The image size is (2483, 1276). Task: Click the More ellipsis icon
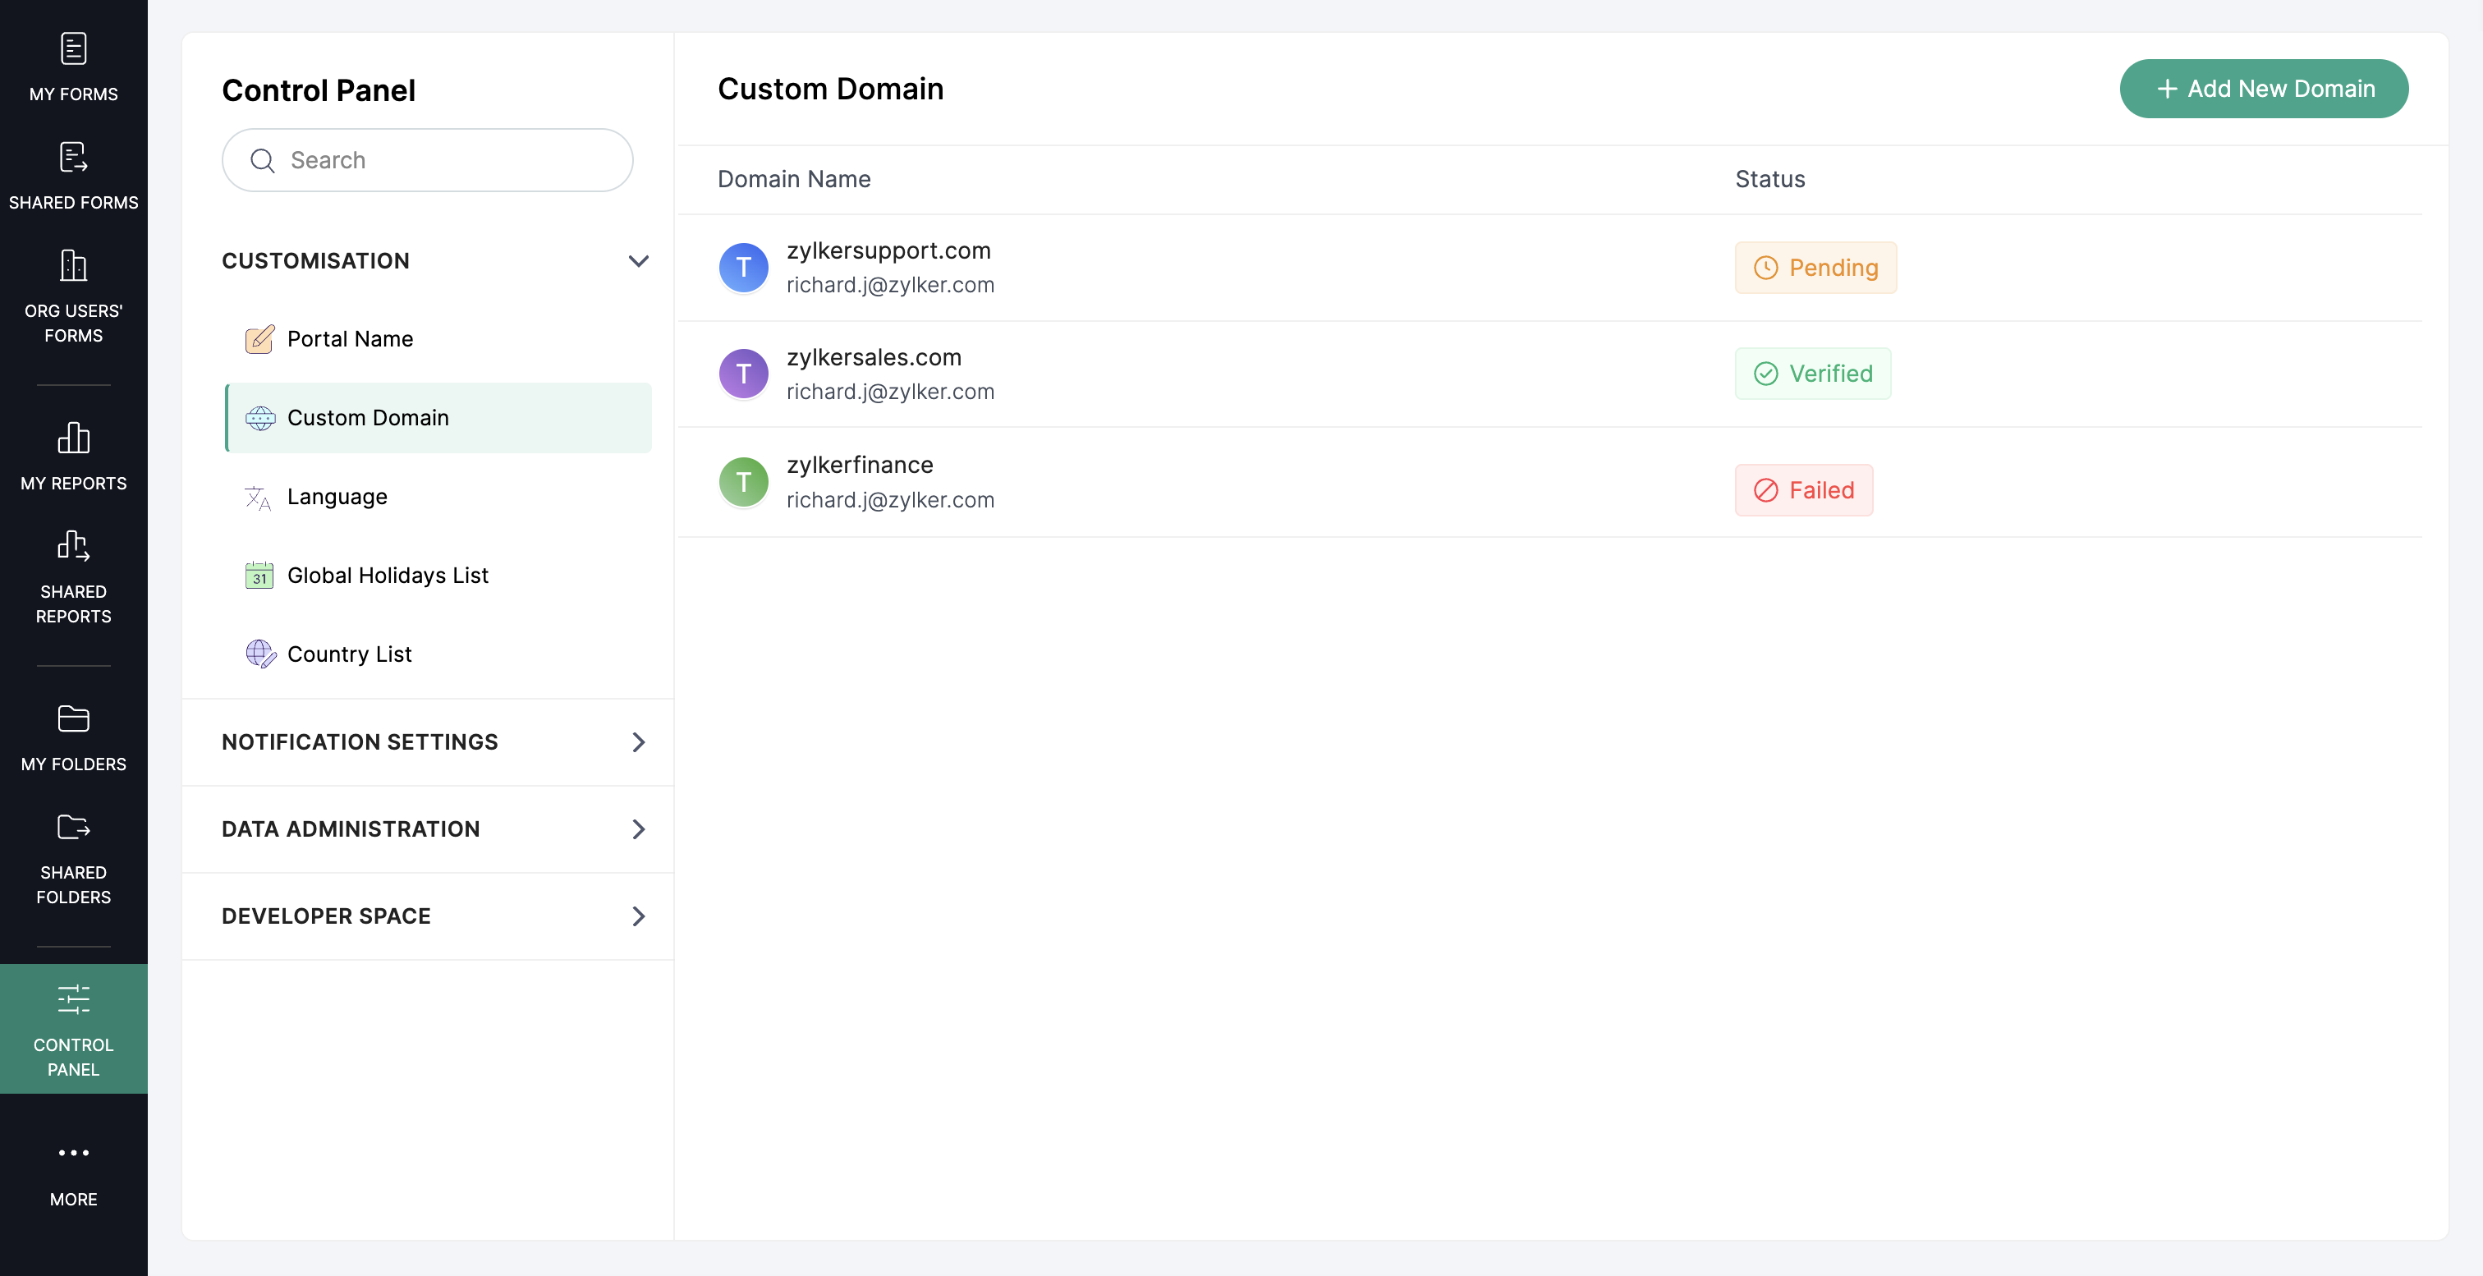[x=73, y=1153]
